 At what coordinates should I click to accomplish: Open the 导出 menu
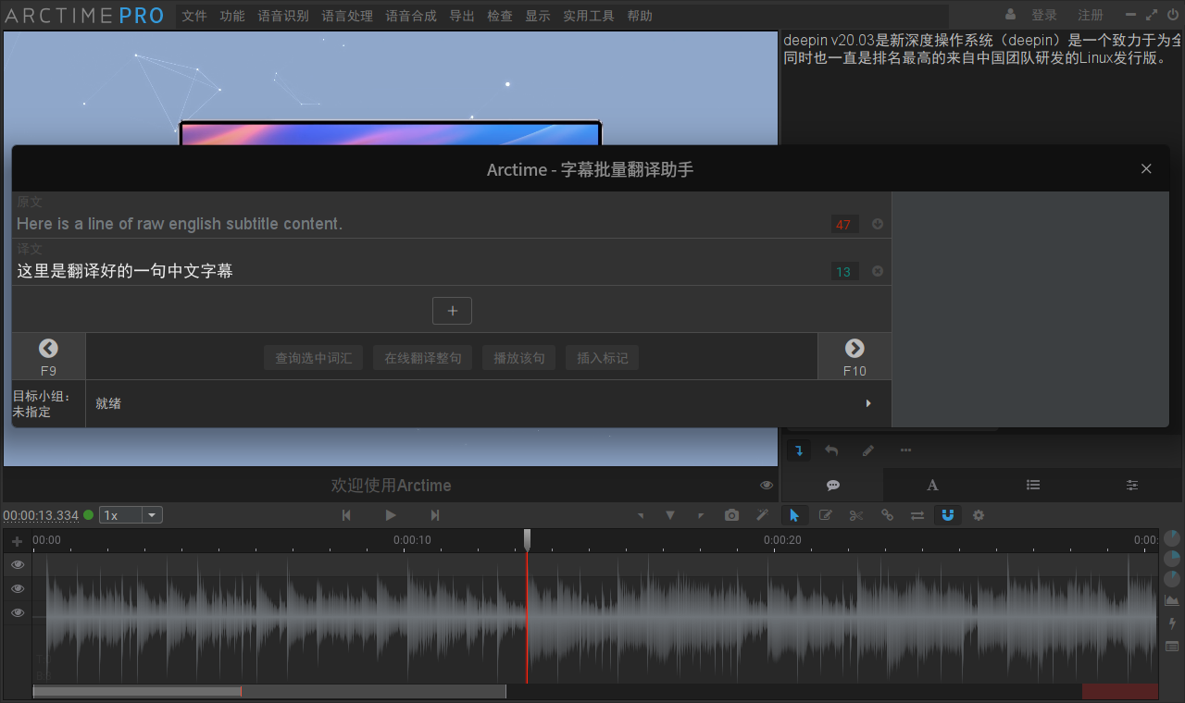(x=461, y=16)
